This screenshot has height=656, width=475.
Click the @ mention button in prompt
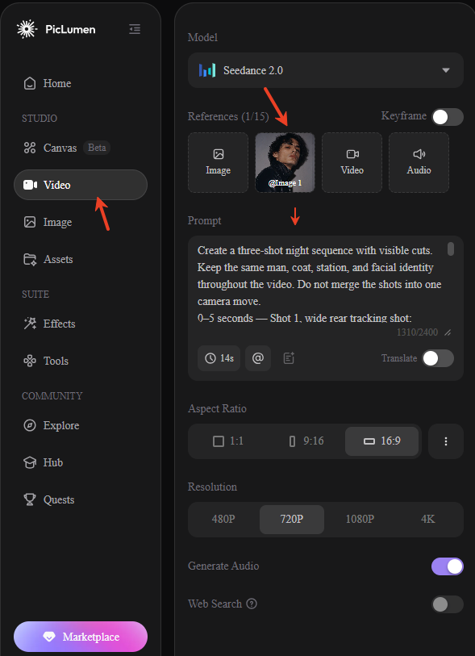click(x=258, y=358)
